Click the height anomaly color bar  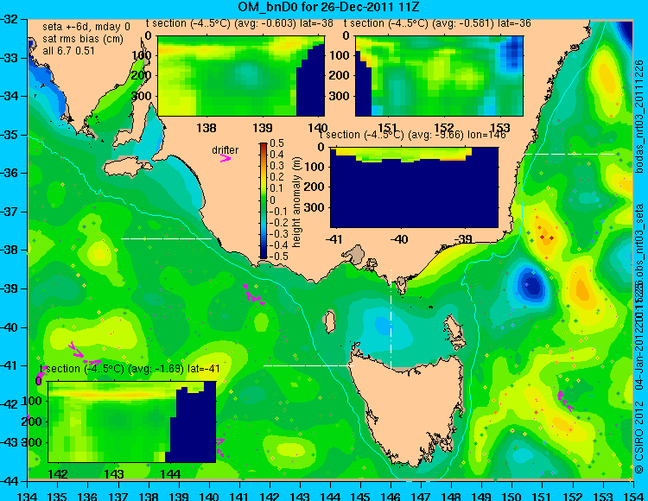pos(264,200)
